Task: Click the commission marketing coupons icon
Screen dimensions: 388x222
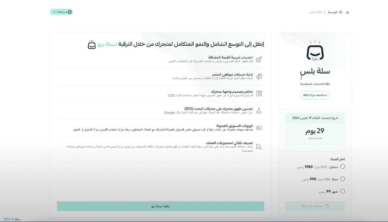Action: (259, 128)
